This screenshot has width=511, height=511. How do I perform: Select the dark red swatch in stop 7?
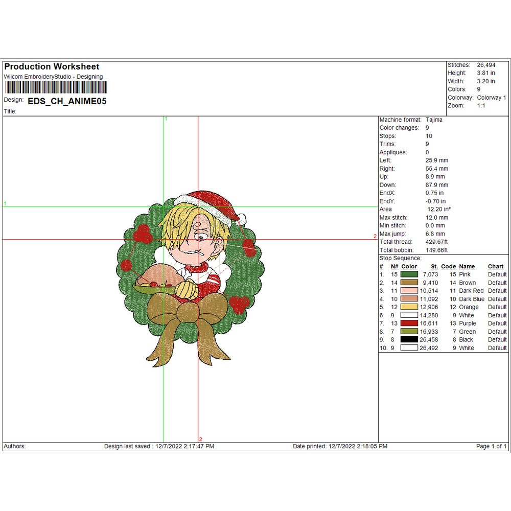(409, 323)
